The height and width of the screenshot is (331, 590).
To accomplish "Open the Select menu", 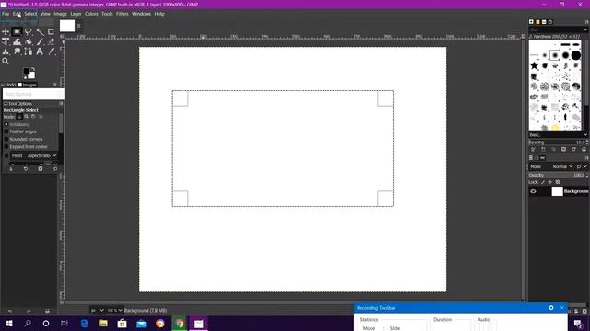I will 30,14.
